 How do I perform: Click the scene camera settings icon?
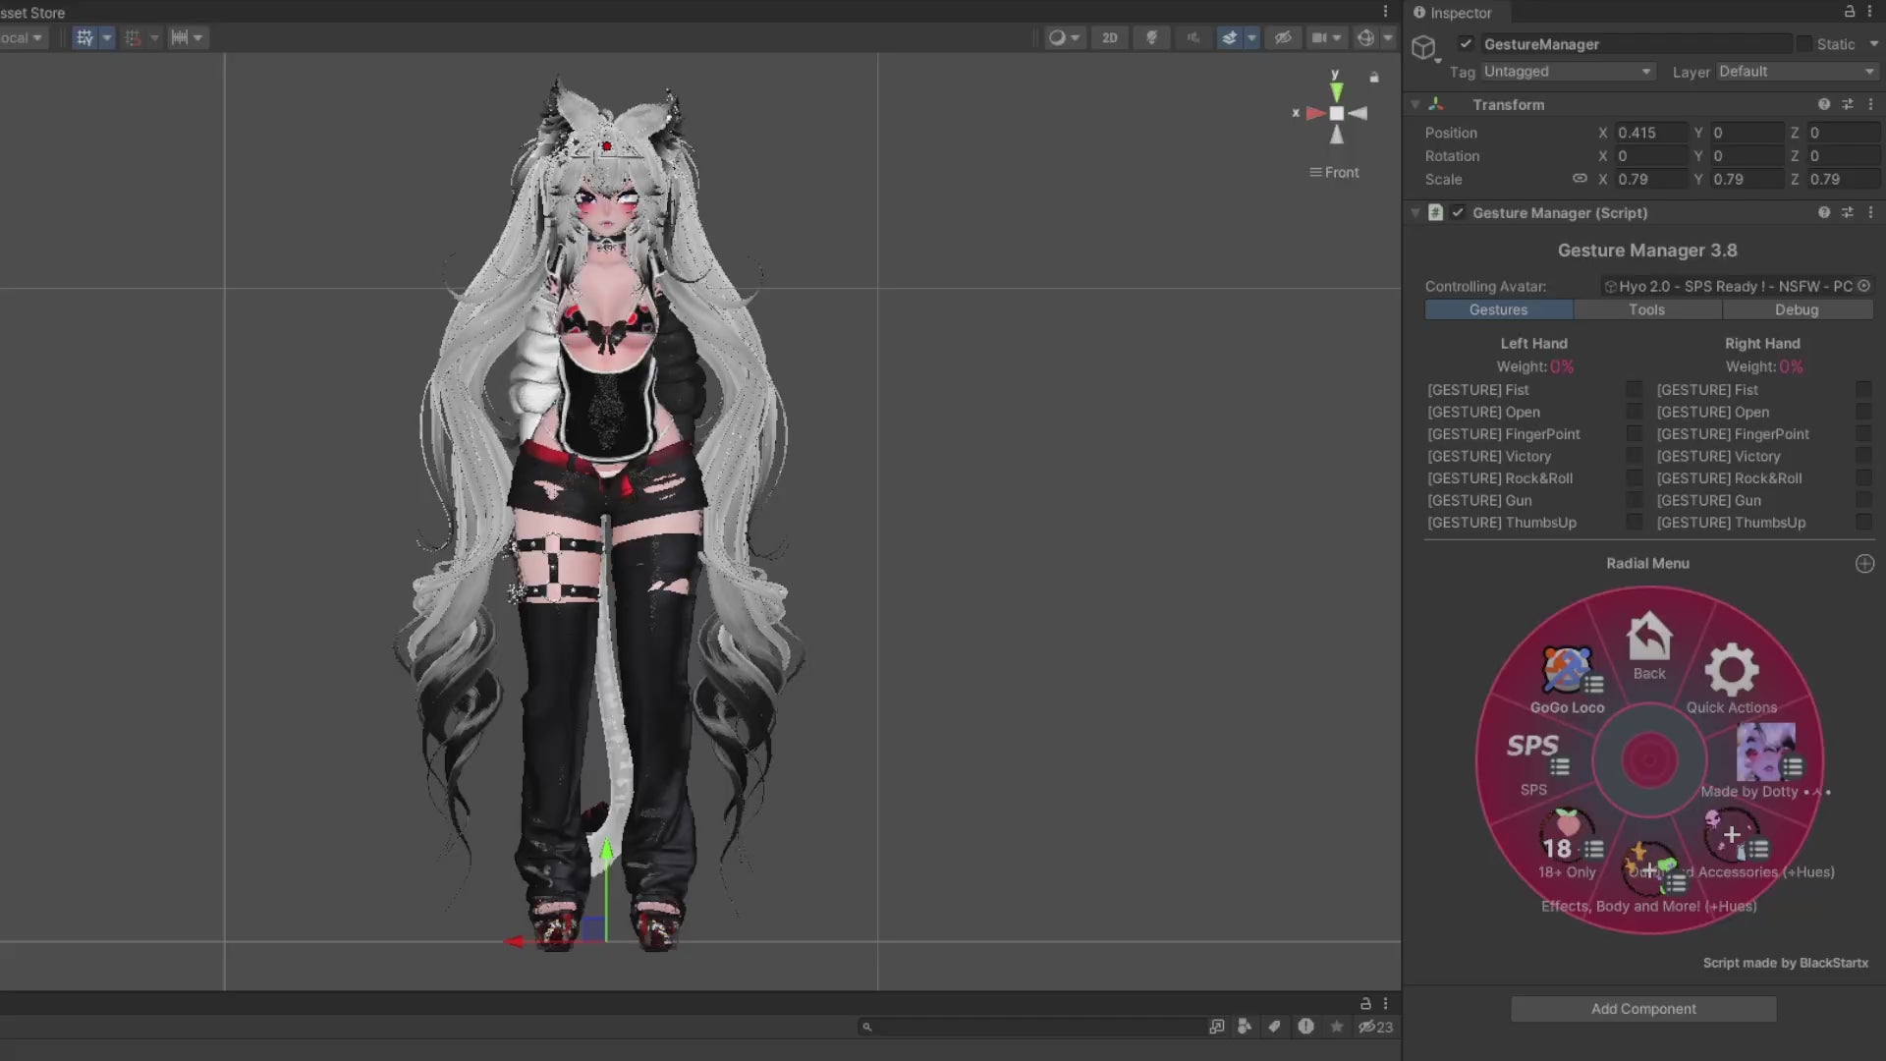coord(1319,37)
